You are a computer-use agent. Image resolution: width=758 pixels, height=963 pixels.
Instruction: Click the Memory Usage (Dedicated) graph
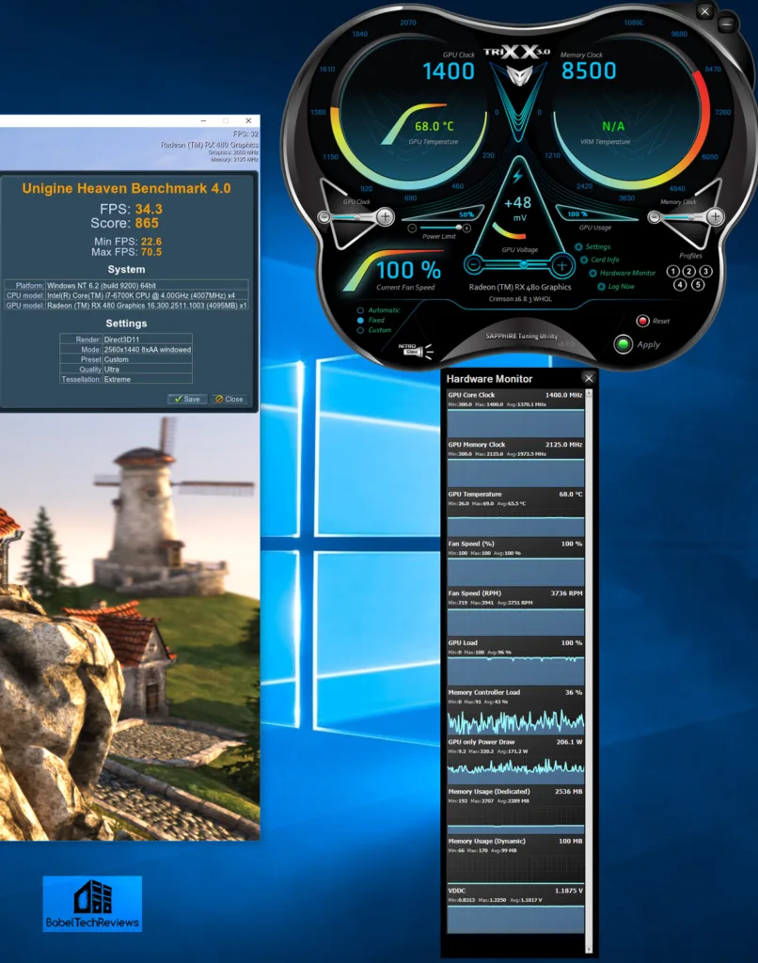[515, 820]
